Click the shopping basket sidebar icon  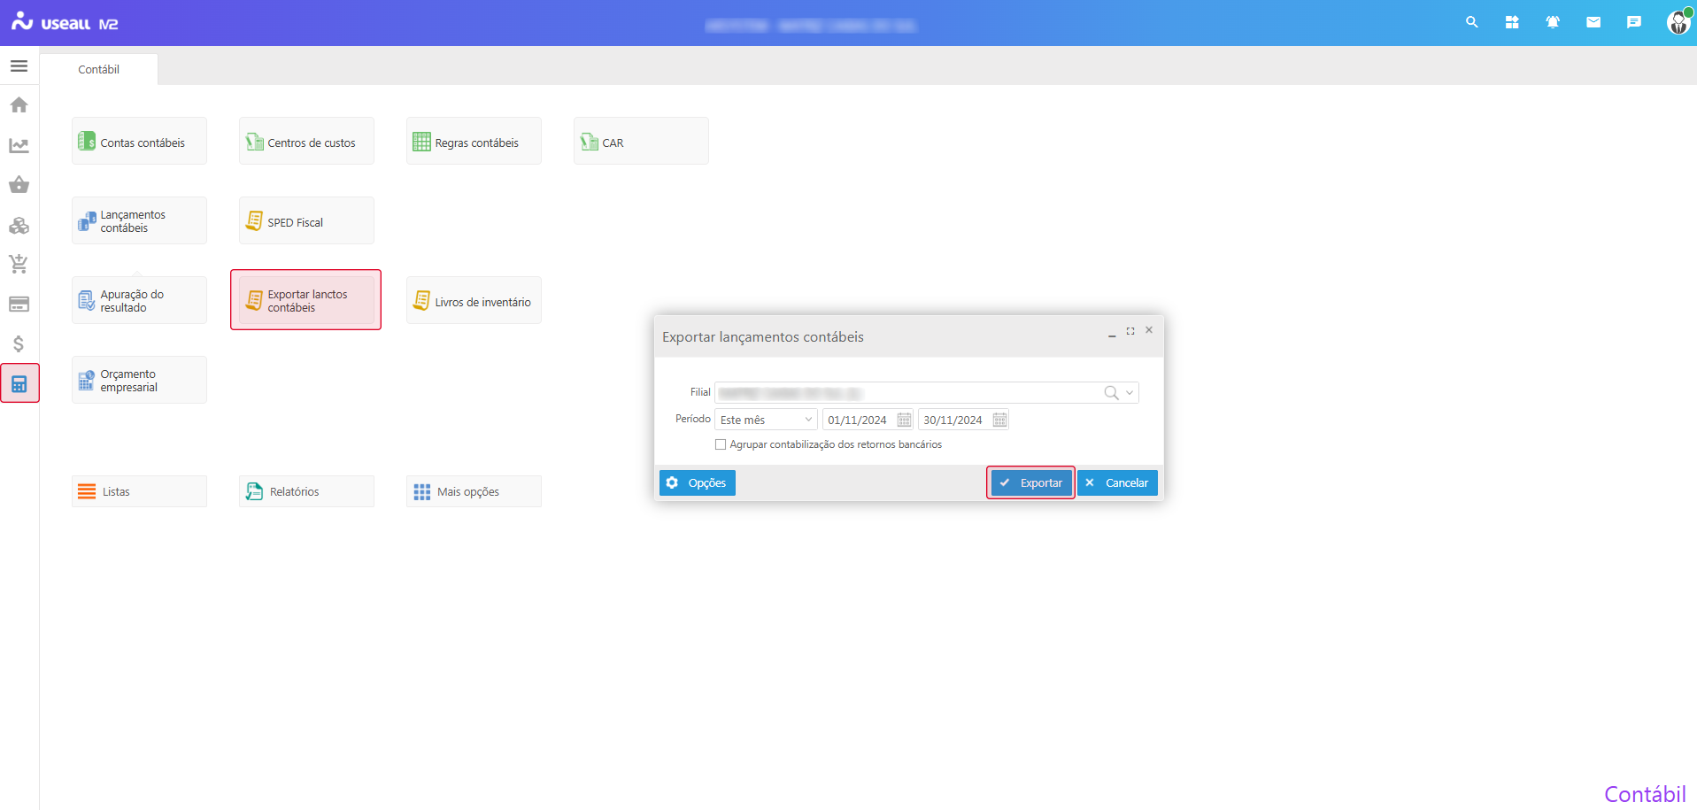tap(19, 185)
